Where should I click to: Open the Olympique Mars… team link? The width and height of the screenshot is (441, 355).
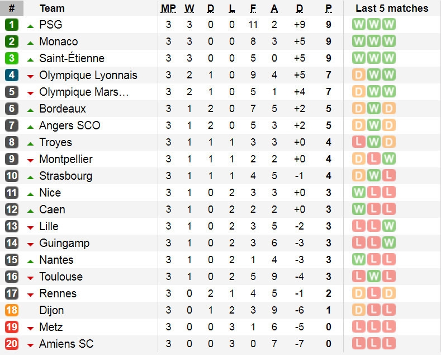tap(84, 92)
